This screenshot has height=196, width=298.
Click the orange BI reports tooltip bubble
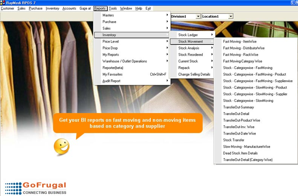(127, 123)
